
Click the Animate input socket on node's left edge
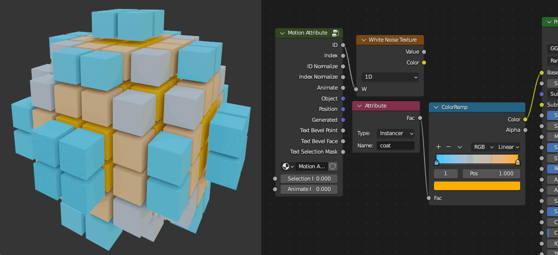[x=275, y=189]
